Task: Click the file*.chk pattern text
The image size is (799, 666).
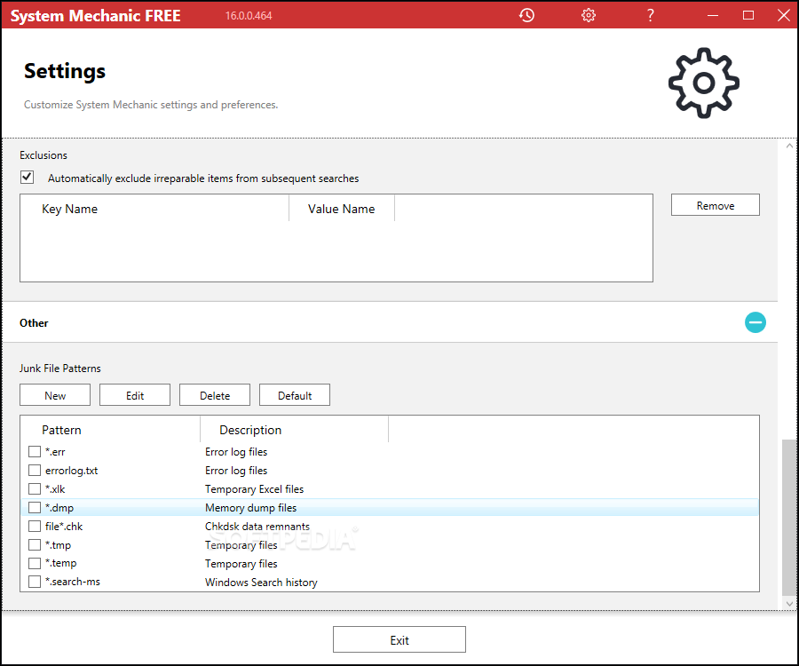Action: [x=64, y=527]
